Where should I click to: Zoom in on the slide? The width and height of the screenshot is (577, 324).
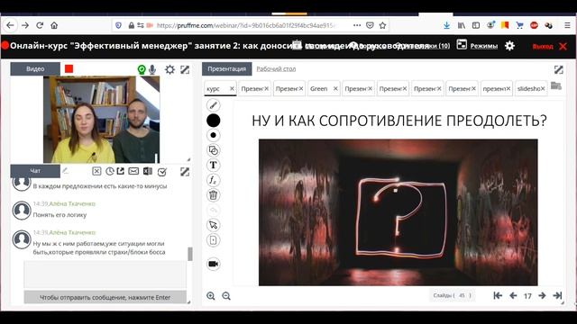coord(211,296)
